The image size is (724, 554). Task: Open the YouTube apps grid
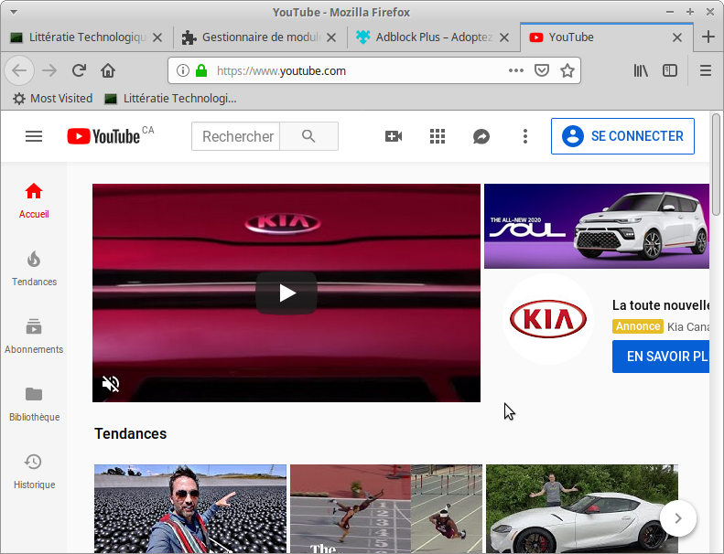point(438,136)
